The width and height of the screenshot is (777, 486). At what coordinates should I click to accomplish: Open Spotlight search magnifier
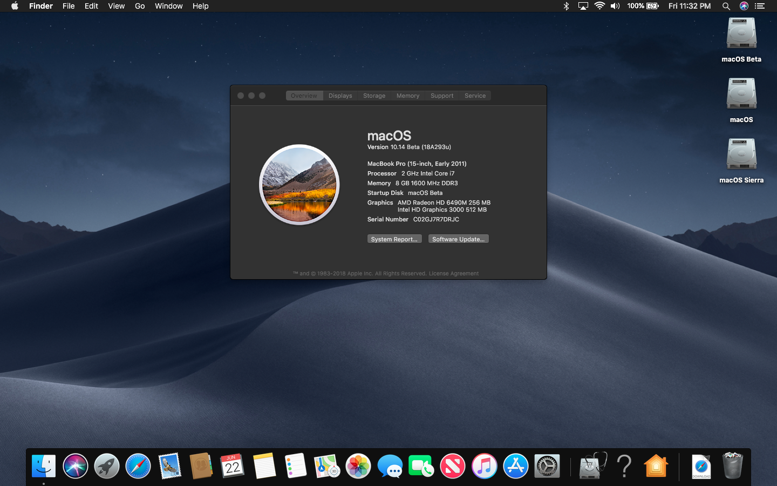click(x=726, y=6)
